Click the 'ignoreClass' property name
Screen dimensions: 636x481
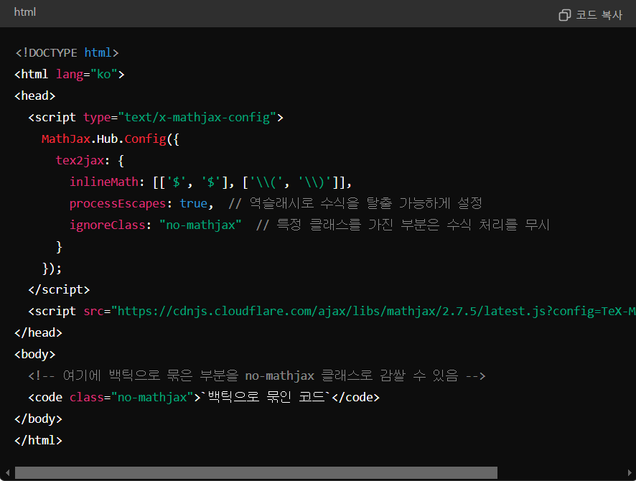tap(108, 225)
